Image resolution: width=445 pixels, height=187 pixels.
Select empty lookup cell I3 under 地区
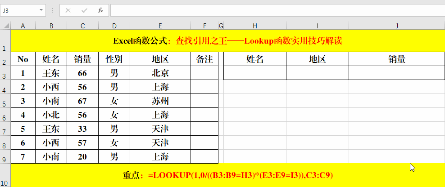[317, 73]
